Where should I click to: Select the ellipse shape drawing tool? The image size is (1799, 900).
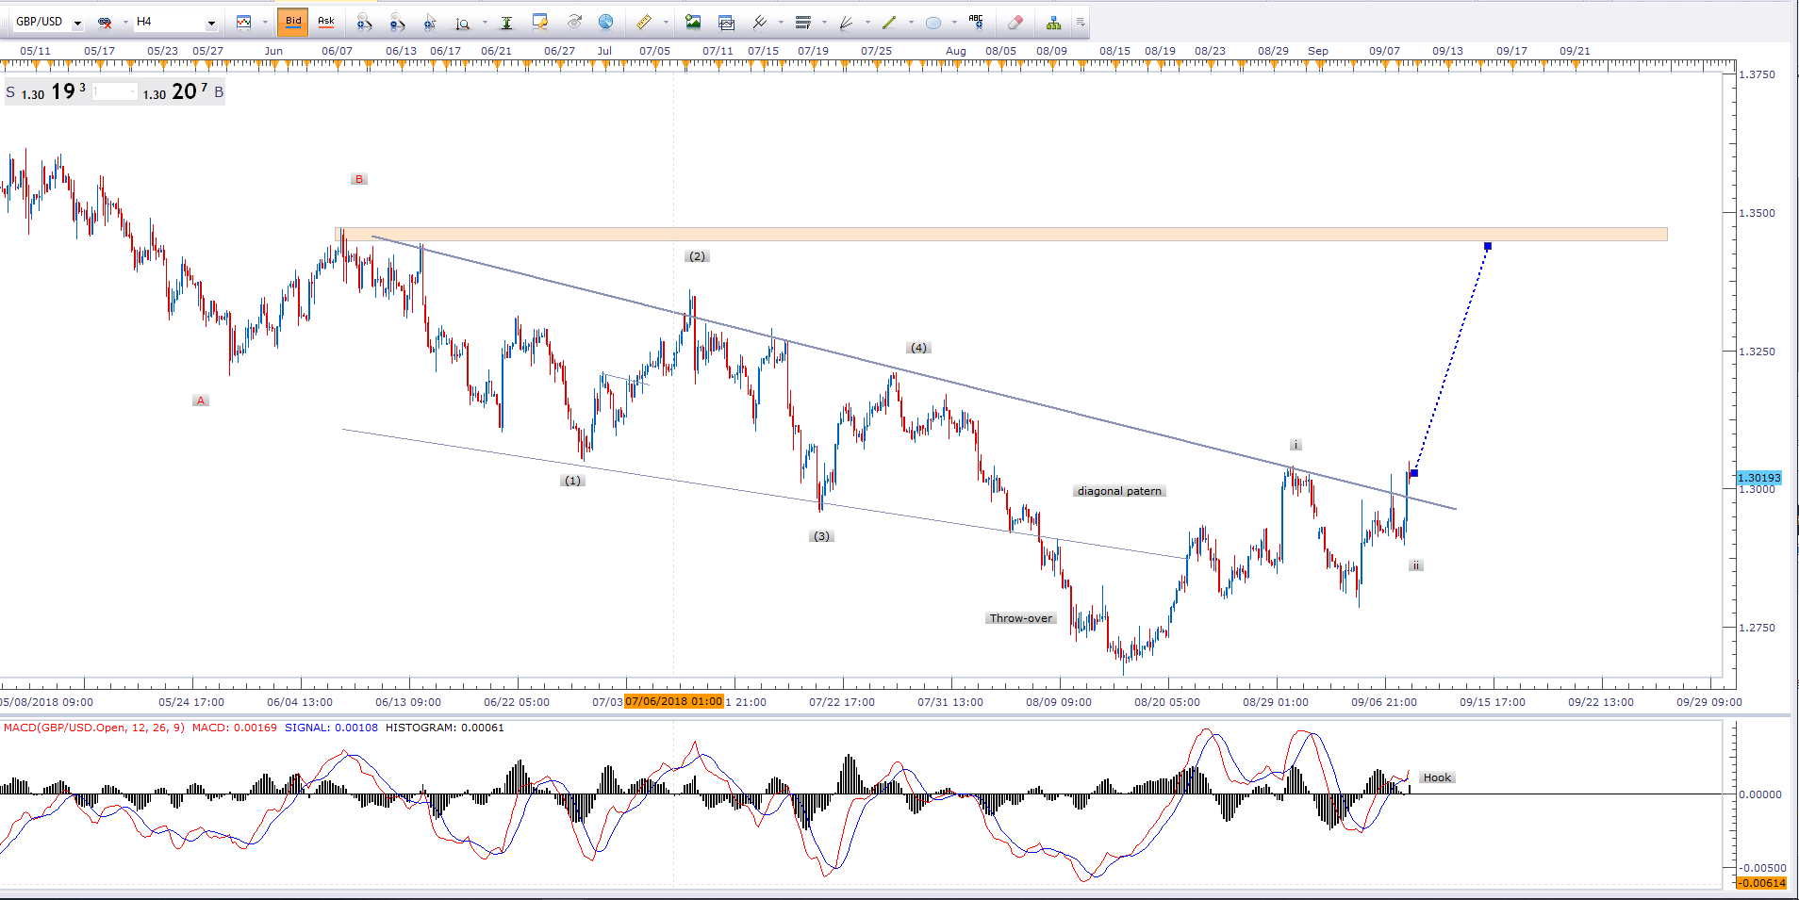point(933,23)
